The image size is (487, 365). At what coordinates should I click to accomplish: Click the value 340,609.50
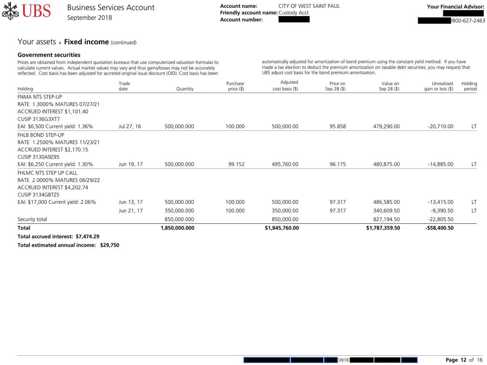click(386, 211)
